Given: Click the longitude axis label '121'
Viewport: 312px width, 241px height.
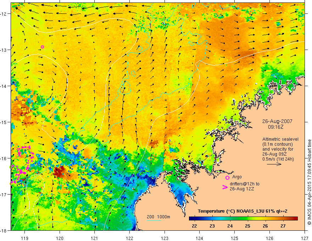Looking at the screenshot, I should click(x=95, y=238).
